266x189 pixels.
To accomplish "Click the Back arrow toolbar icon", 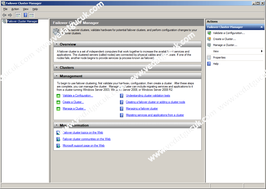I will [4, 15].
